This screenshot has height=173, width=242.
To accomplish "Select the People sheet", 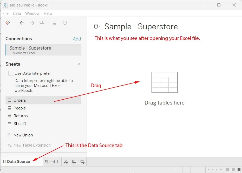I will pos(19,108).
